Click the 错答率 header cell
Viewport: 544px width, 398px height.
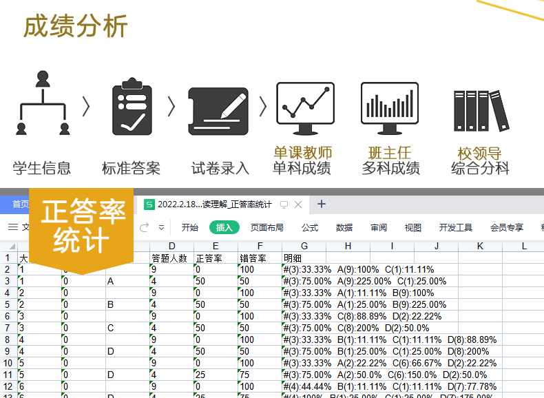coord(260,258)
